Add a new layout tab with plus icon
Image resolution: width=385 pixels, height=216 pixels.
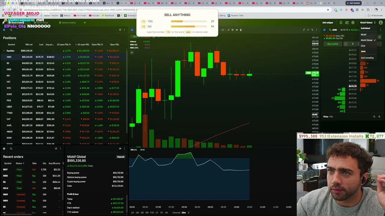coord(85,22)
